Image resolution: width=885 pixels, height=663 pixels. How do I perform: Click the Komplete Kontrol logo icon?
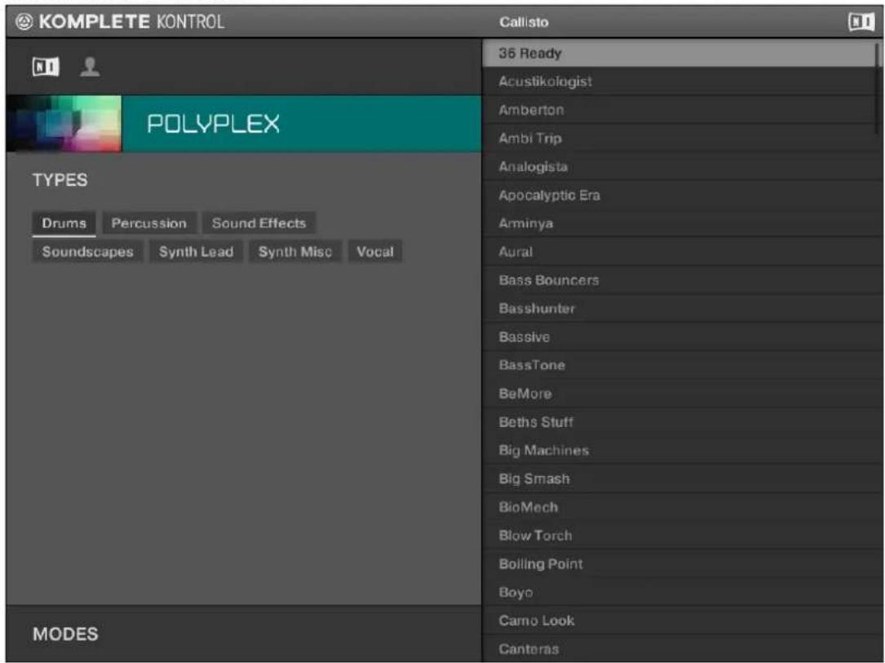click(24, 22)
